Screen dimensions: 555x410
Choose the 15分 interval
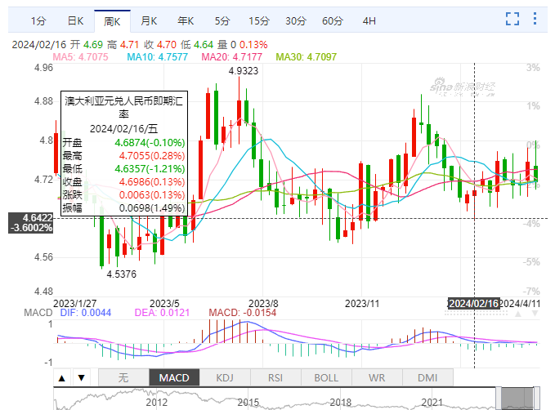(x=259, y=20)
